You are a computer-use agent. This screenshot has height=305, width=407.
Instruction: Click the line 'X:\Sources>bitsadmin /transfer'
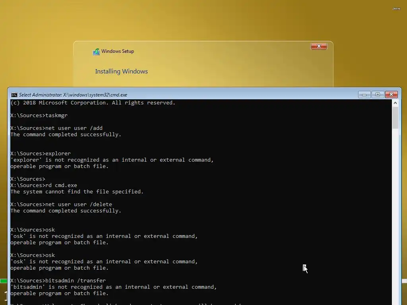(x=58, y=281)
